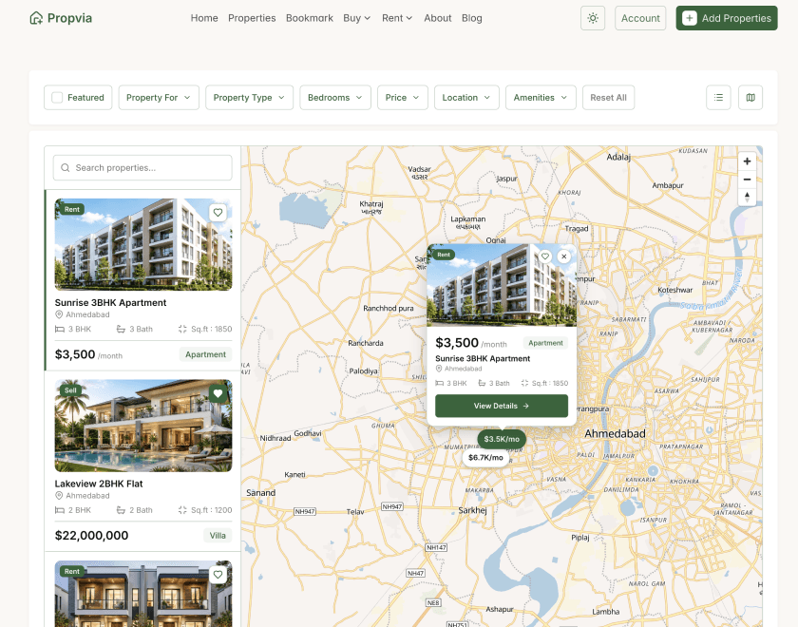Zoom out on the map
This screenshot has width=798, height=627.
(747, 180)
